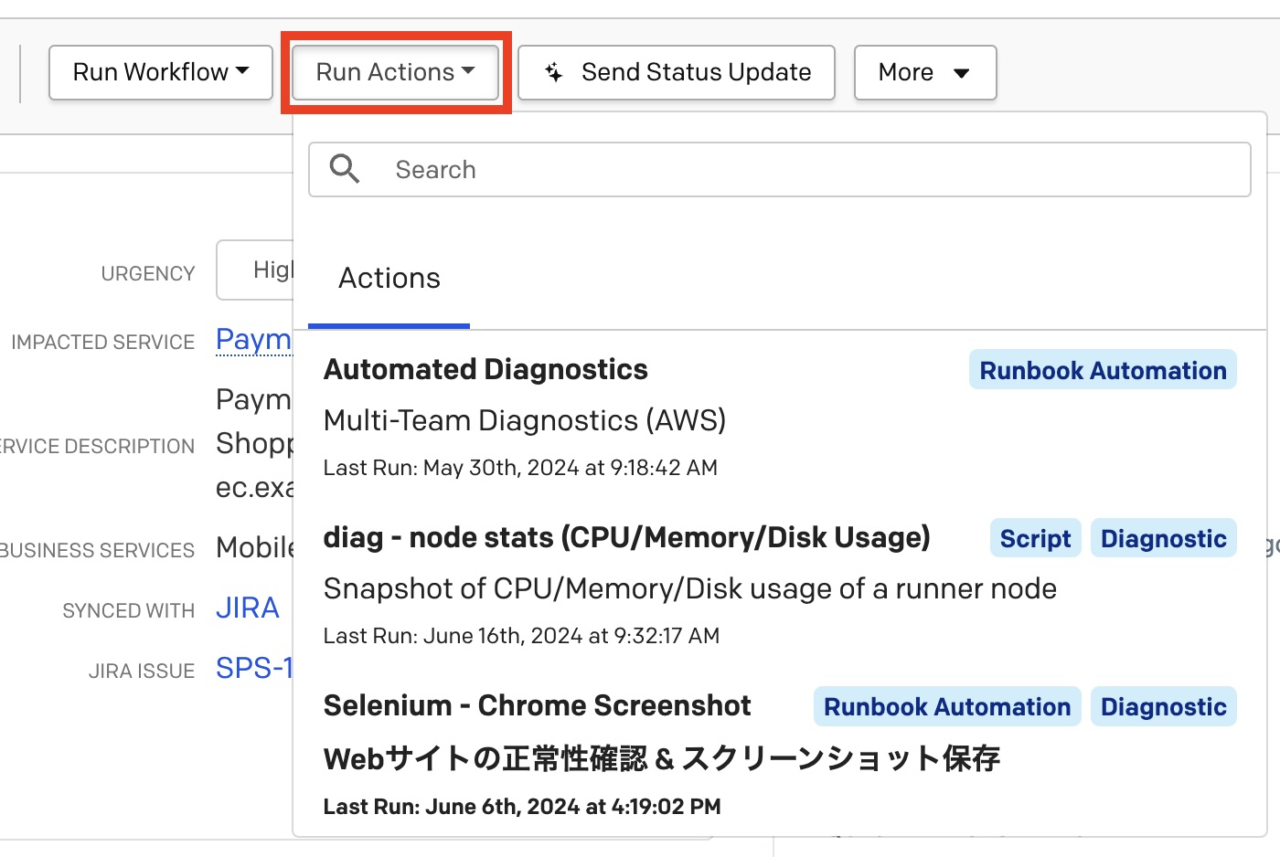1280x857 pixels.
Task: Click the Script badge on diag - node stats
Action: coord(1035,538)
